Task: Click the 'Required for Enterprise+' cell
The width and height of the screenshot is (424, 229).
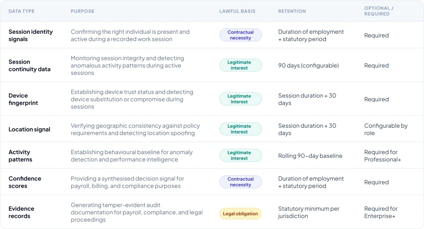Action: click(x=381, y=212)
